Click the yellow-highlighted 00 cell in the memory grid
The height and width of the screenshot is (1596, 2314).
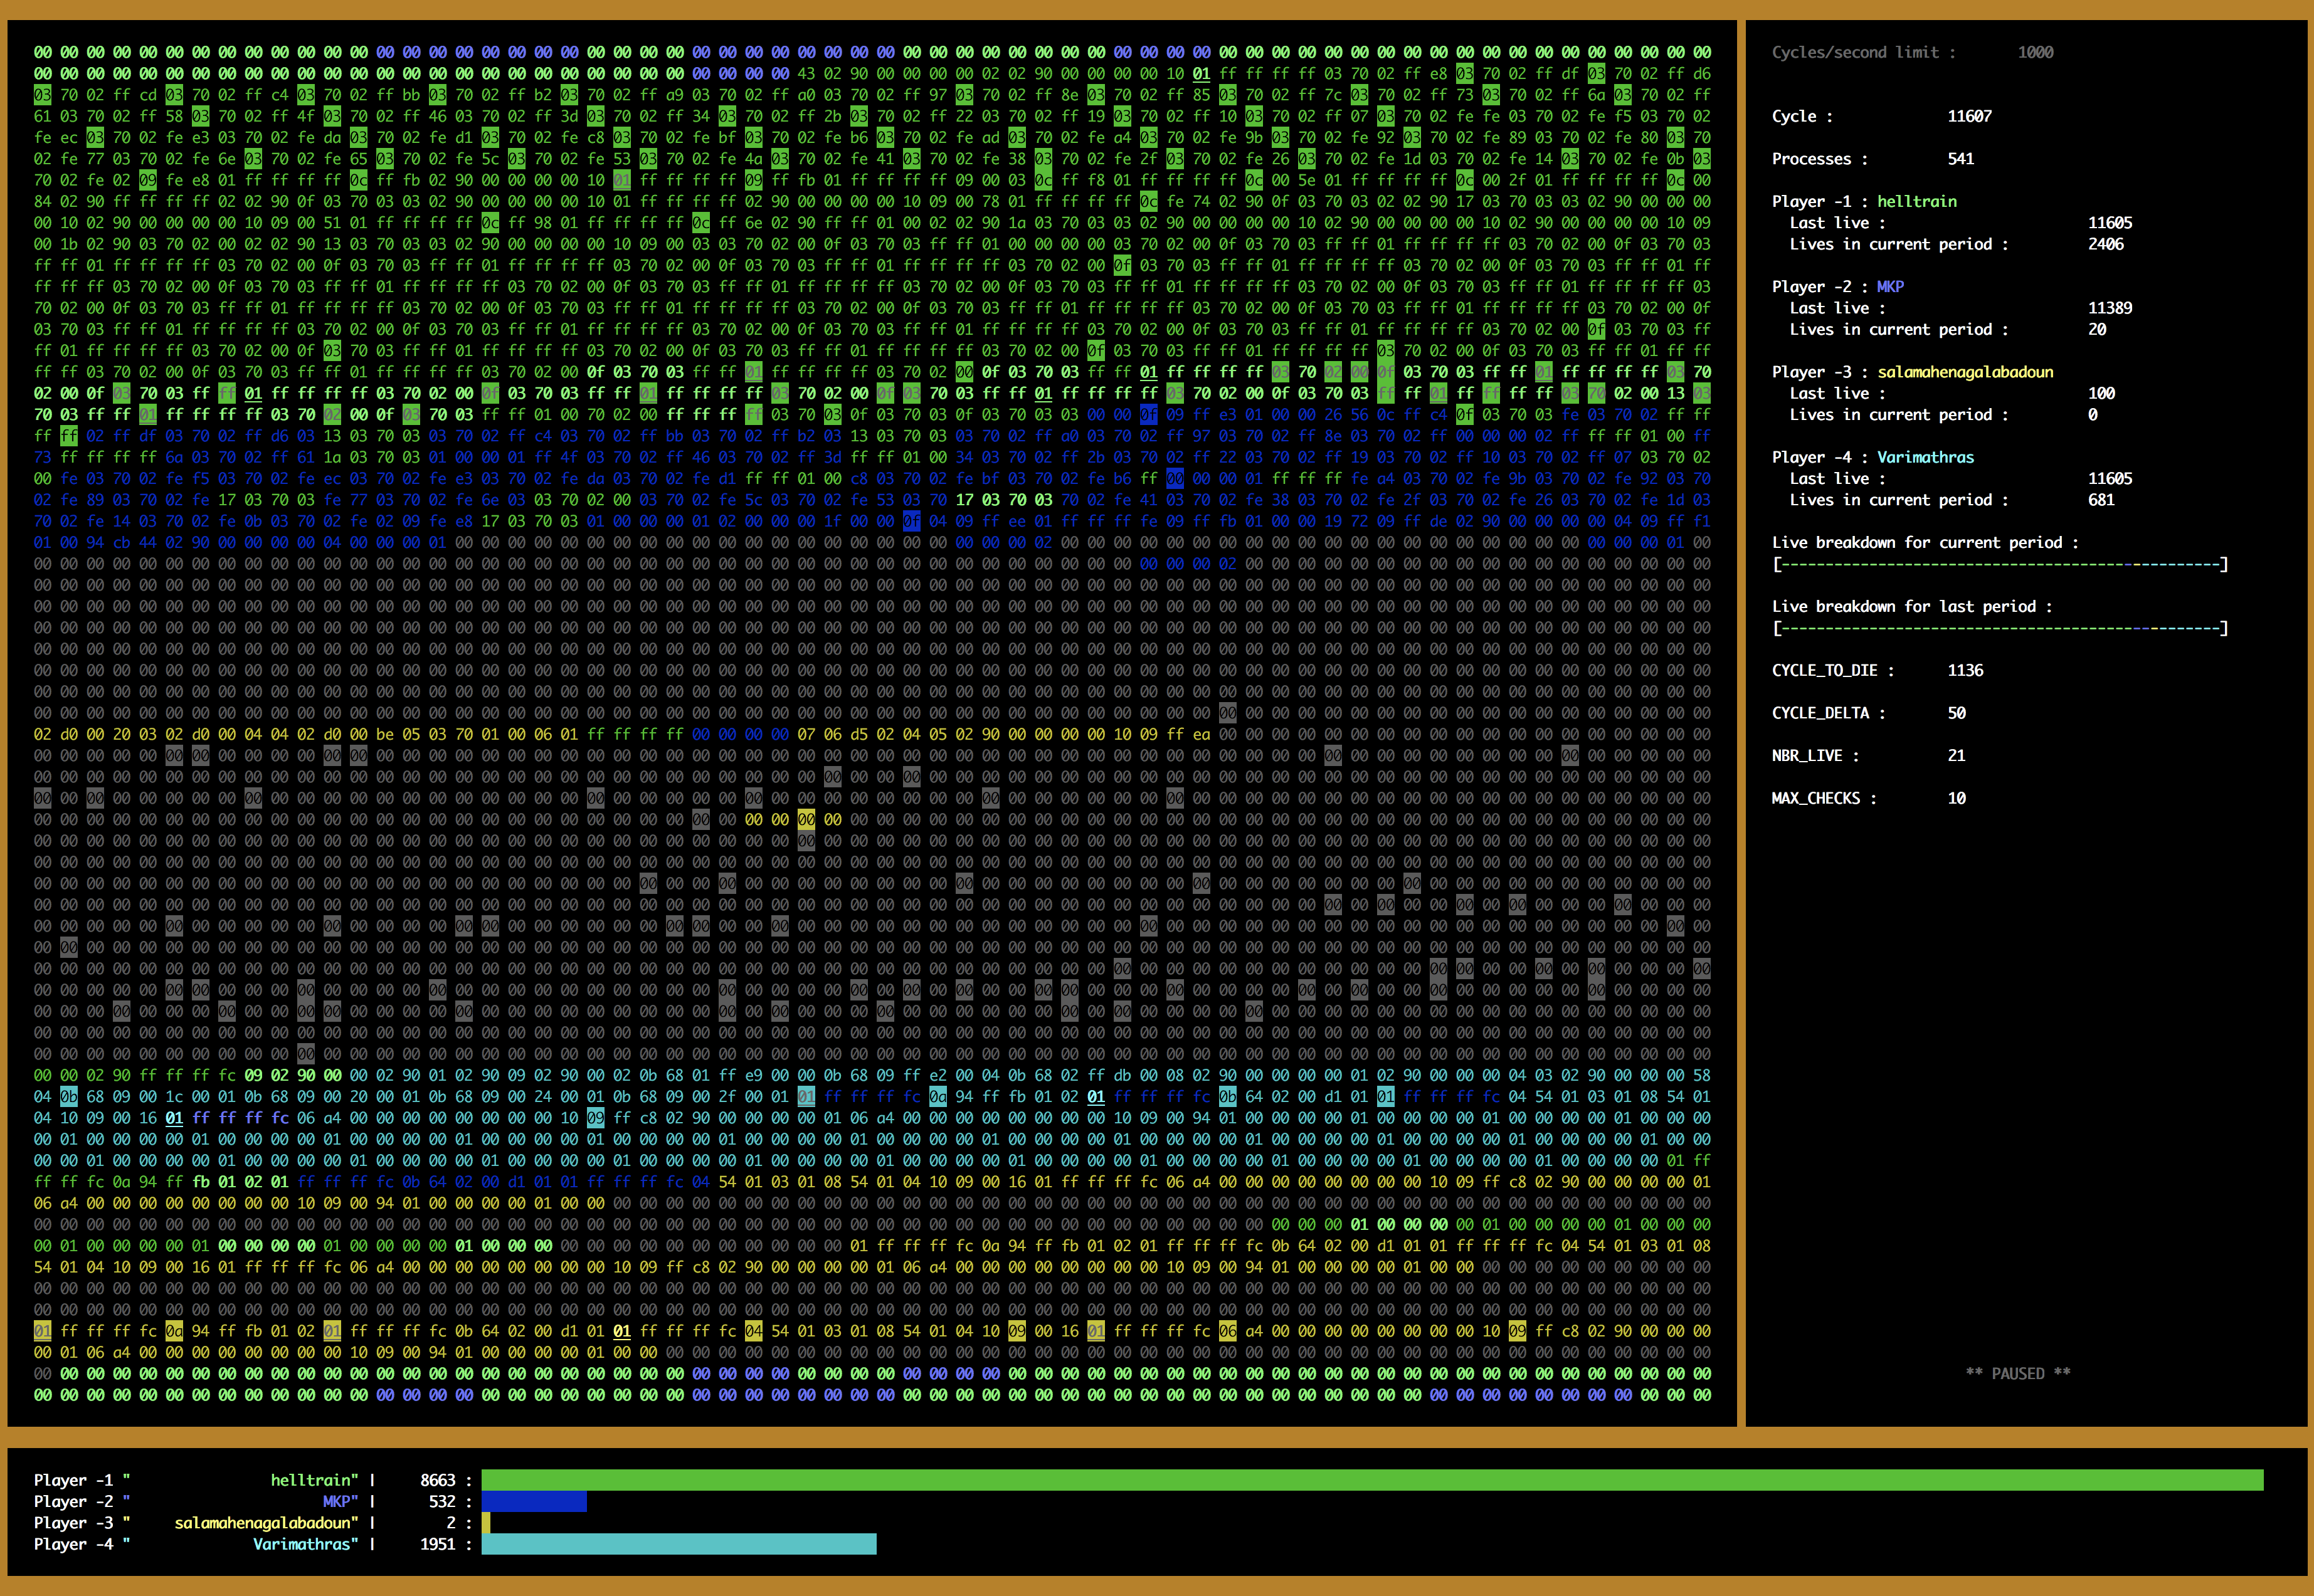coord(806,820)
